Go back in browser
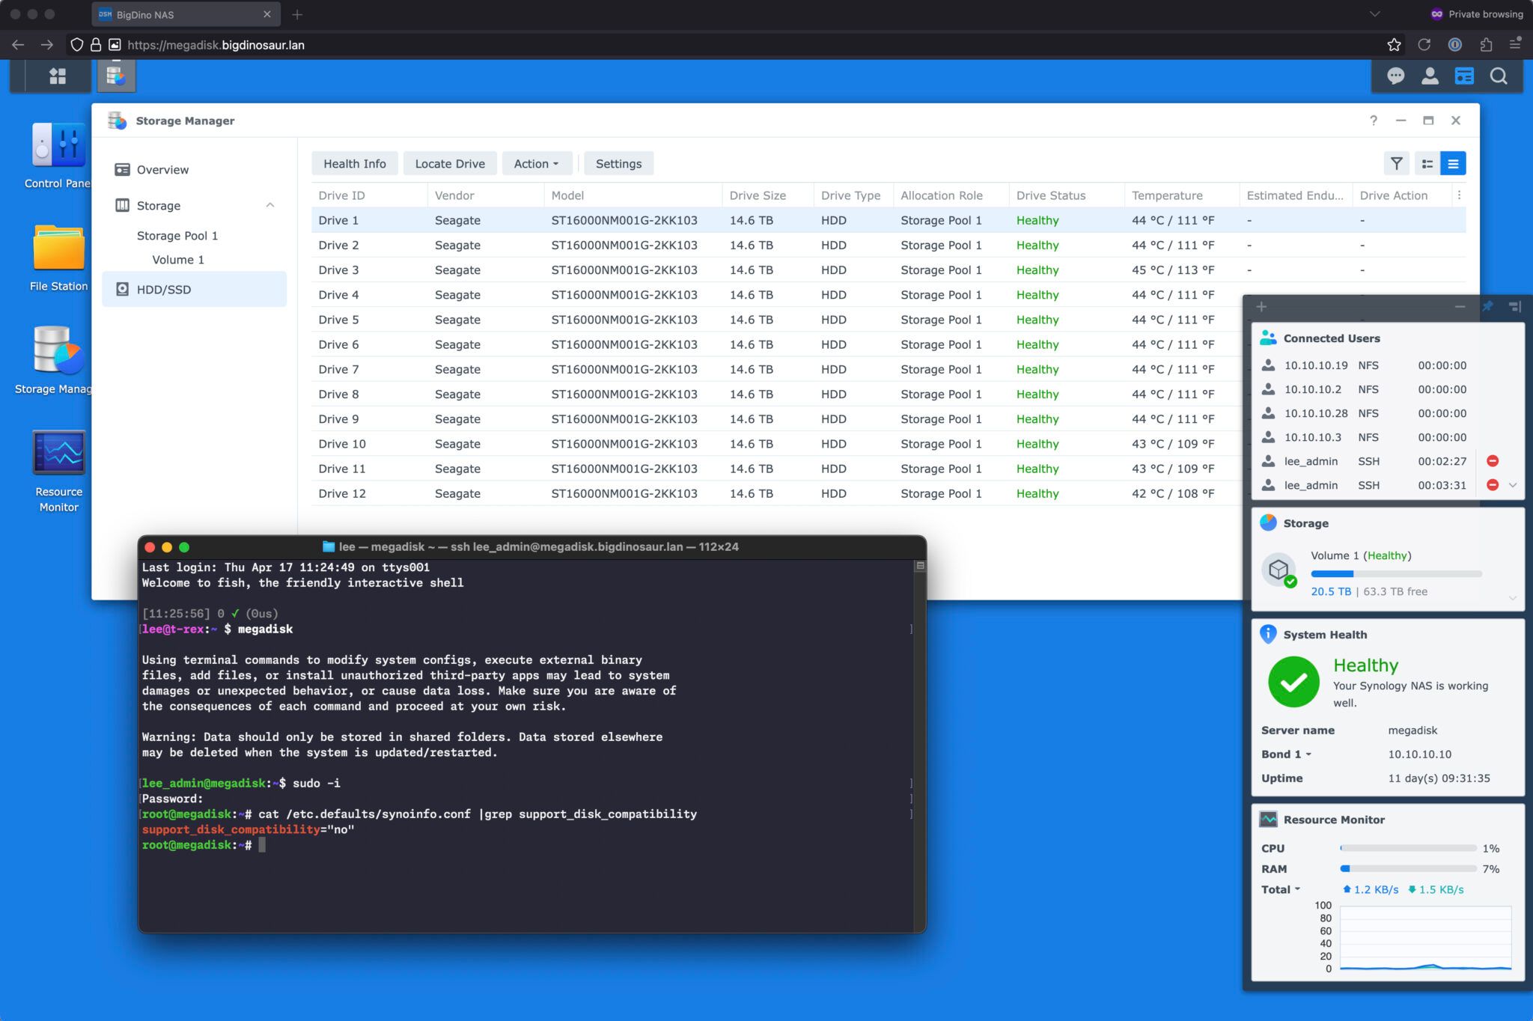 (x=18, y=45)
